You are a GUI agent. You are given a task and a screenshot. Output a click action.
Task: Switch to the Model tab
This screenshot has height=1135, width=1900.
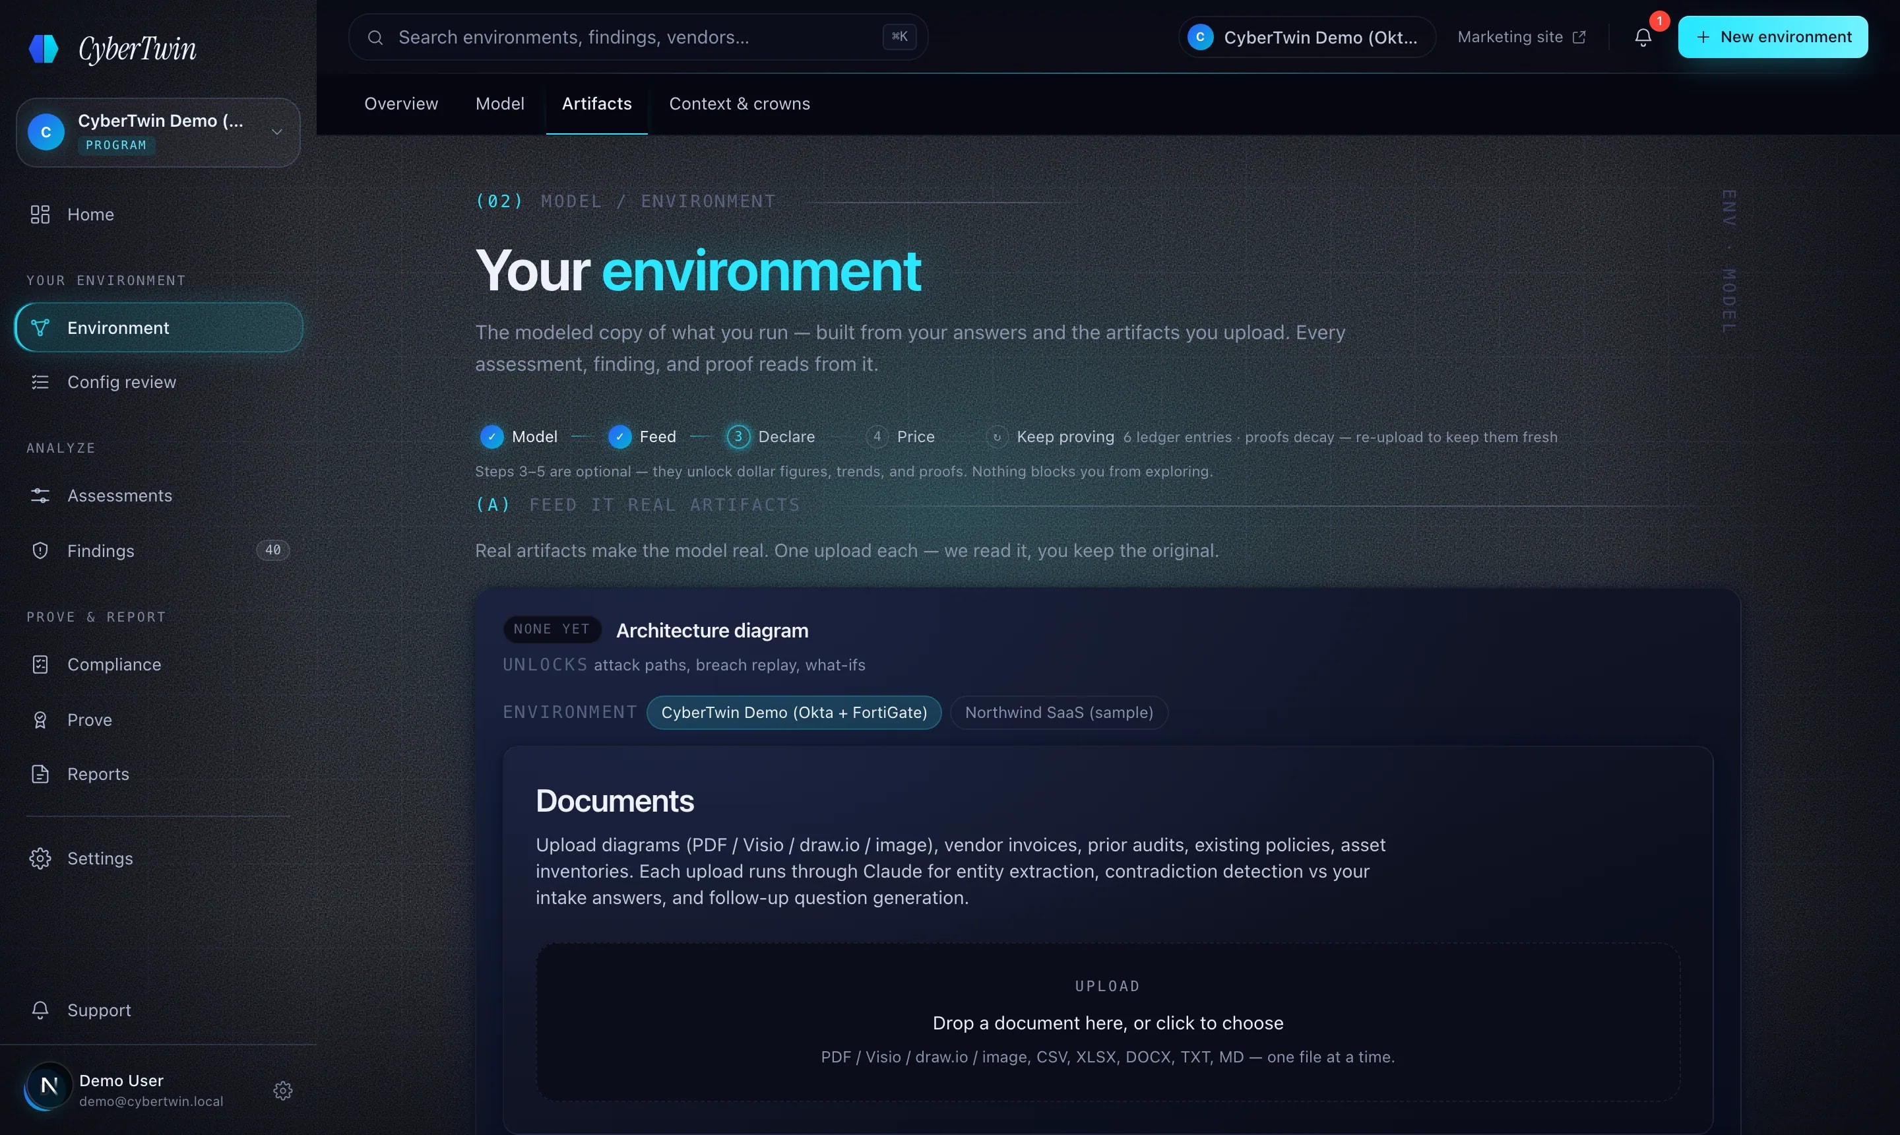(x=500, y=104)
